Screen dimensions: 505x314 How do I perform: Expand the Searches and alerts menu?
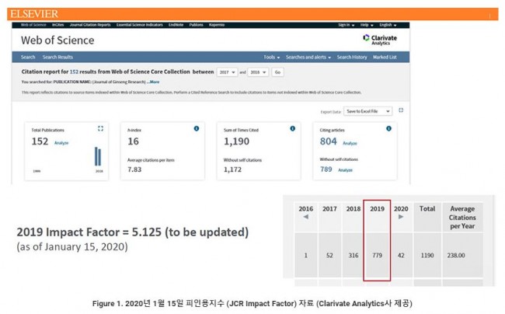pyautogui.click(x=308, y=57)
